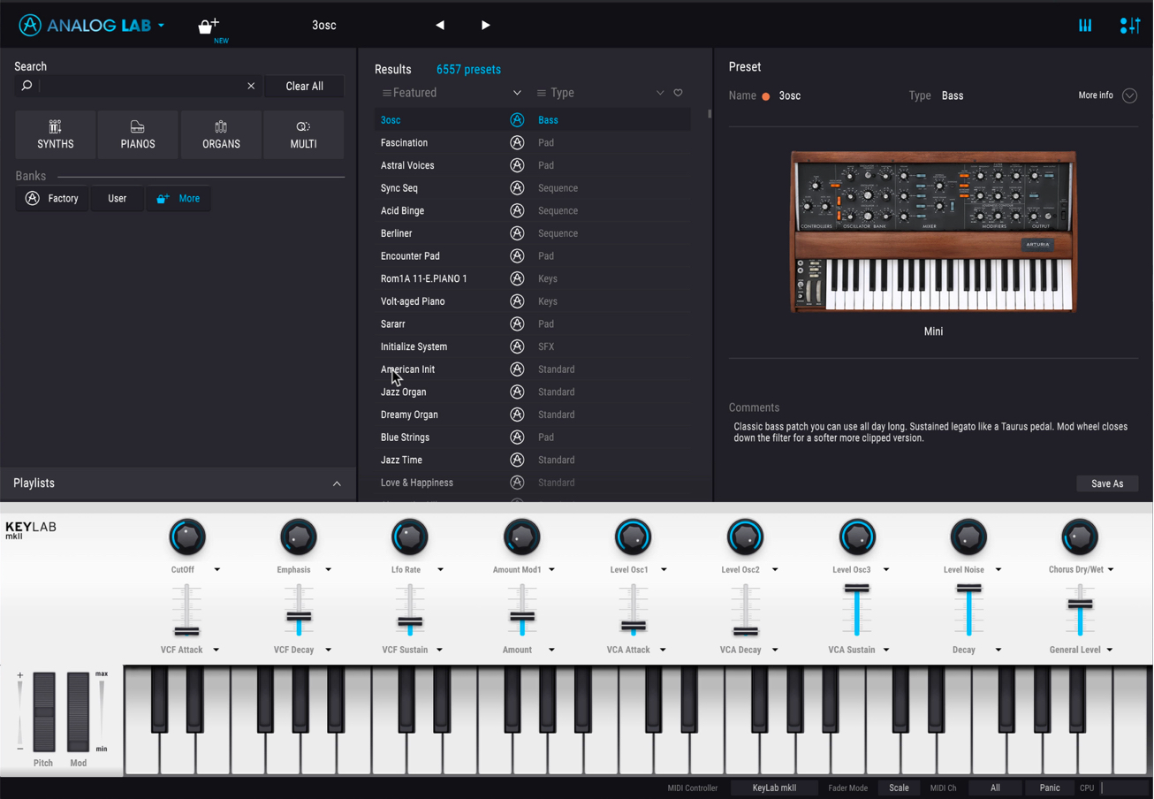Open the sound store basket icon
Image resolution: width=1154 pixels, height=799 pixels.
[x=209, y=26]
